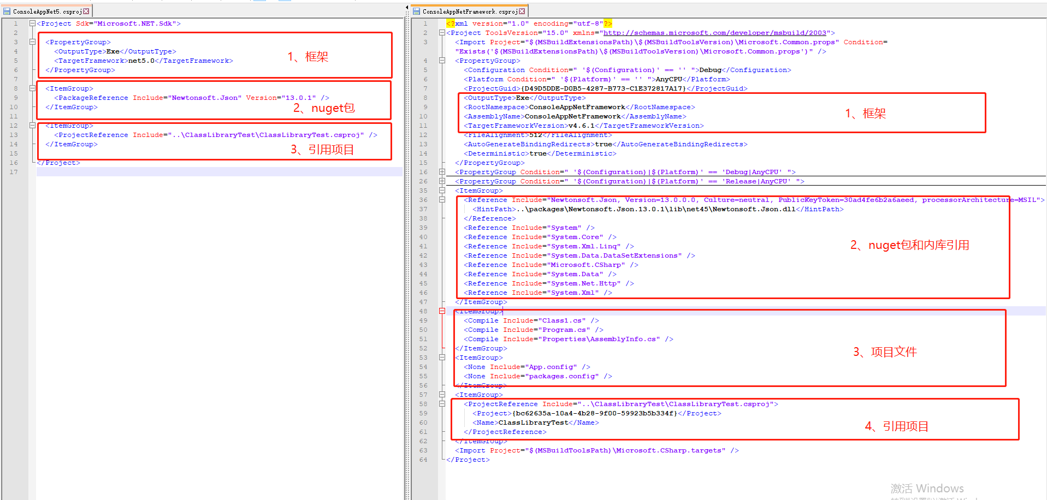Screen dimensions: 1047x500
Task: Switch to the ConsoleAppNet5.csproj tab
Action: pos(47,11)
